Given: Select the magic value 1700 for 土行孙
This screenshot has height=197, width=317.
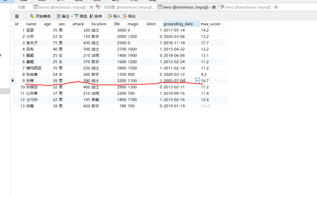Looking at the screenshot, I should [137, 100].
